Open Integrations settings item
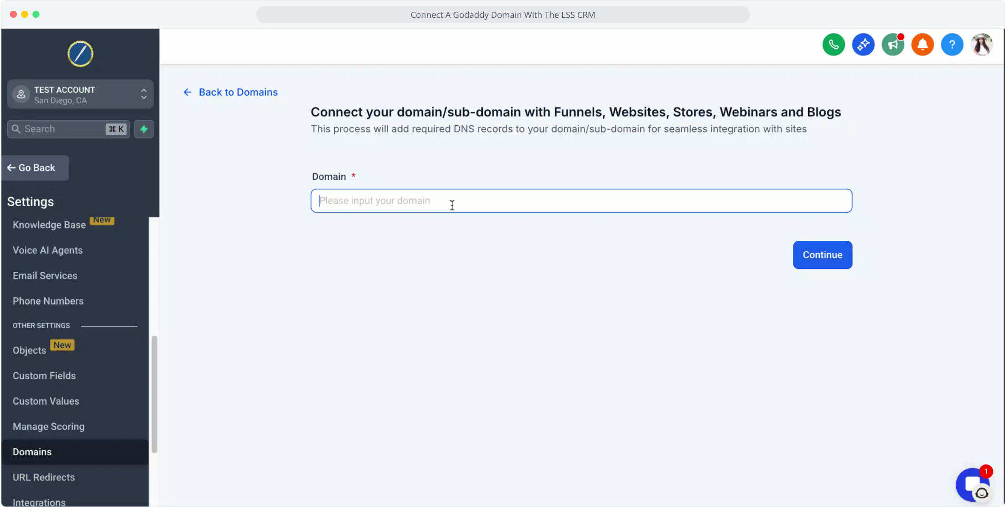The height and width of the screenshot is (507, 1006). pos(39,502)
